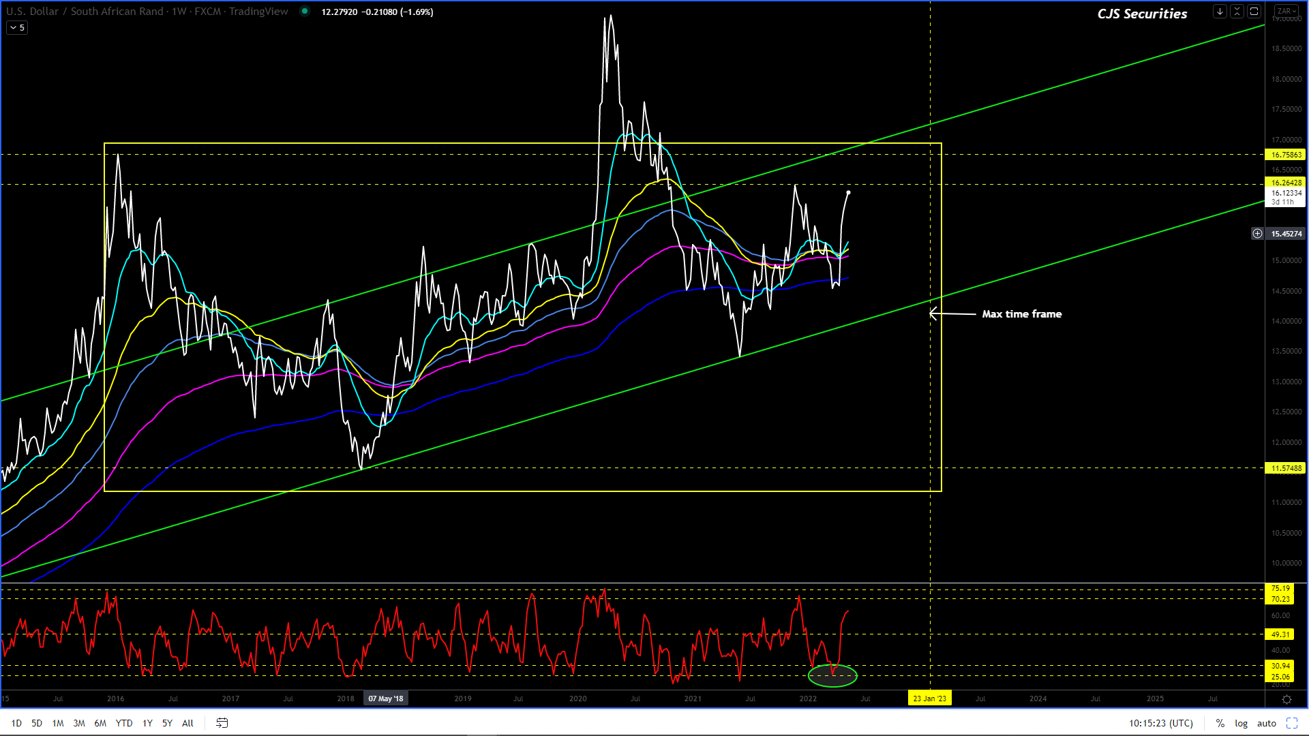Image resolution: width=1309 pixels, height=736 pixels.
Task: Click the 23 Jan '23 date marker
Action: [929, 699]
